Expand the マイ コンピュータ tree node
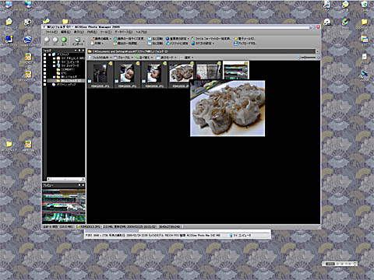Image resolution: width=374 pixels, height=280 pixels. point(54,62)
